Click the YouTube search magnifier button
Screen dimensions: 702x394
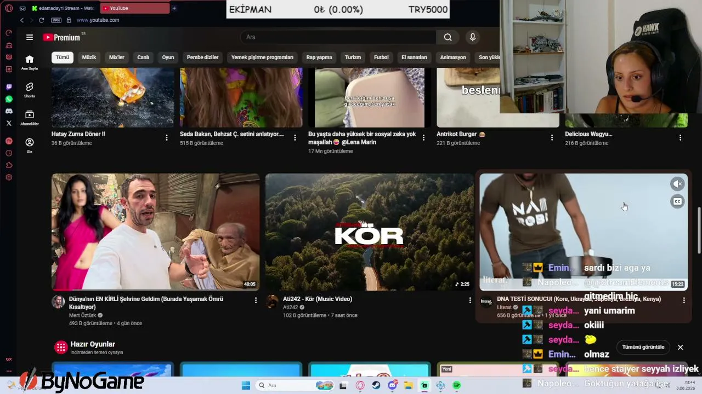click(x=448, y=37)
